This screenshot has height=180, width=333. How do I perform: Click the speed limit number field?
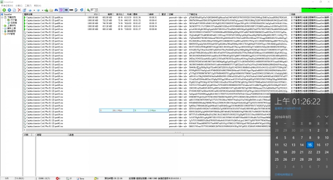pos(92,10)
